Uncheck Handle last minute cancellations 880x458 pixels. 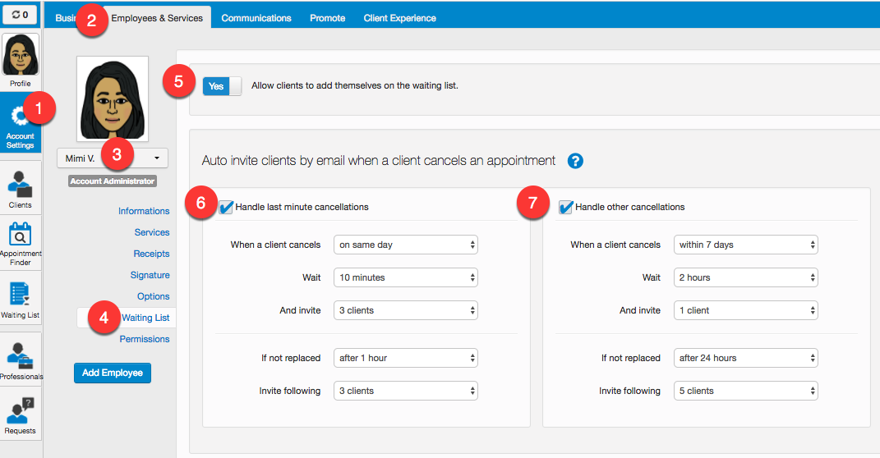click(226, 208)
